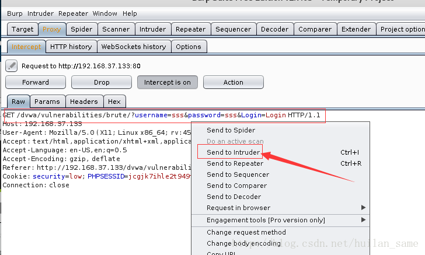Expand the Engagement tools submenu arrow
The width and height of the screenshot is (425, 255).
point(364,220)
